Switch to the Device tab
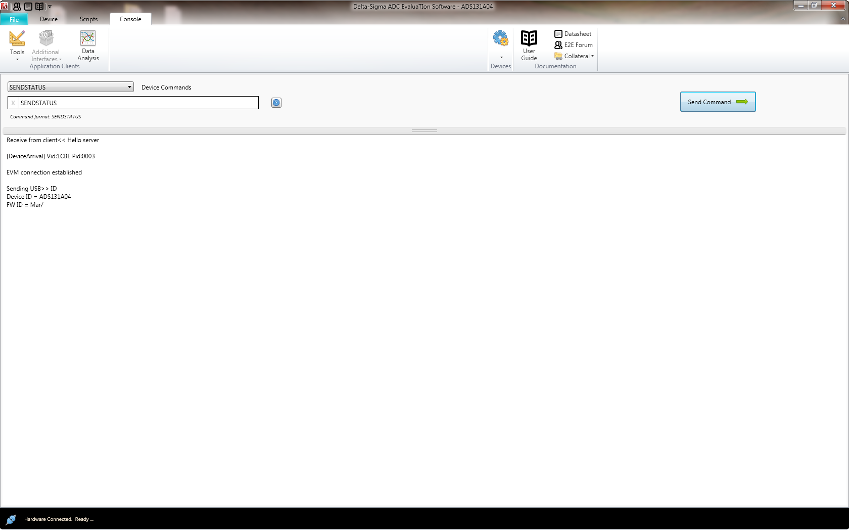Viewport: 849px width, 530px height. coord(49,19)
